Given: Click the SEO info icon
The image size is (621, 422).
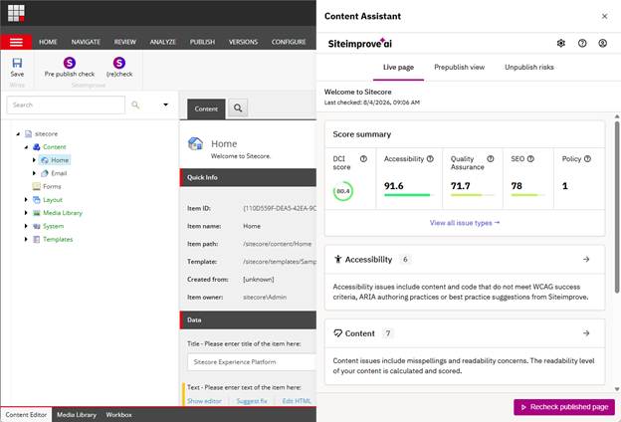Looking at the screenshot, I should point(530,159).
